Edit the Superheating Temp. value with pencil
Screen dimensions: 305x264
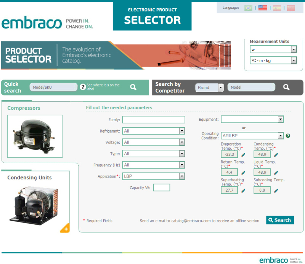[243, 191]
